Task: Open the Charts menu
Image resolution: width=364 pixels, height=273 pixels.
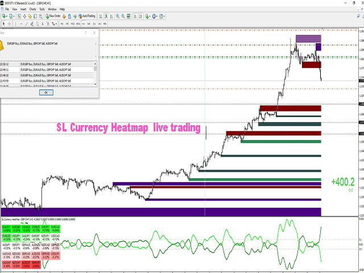Action: [33, 9]
